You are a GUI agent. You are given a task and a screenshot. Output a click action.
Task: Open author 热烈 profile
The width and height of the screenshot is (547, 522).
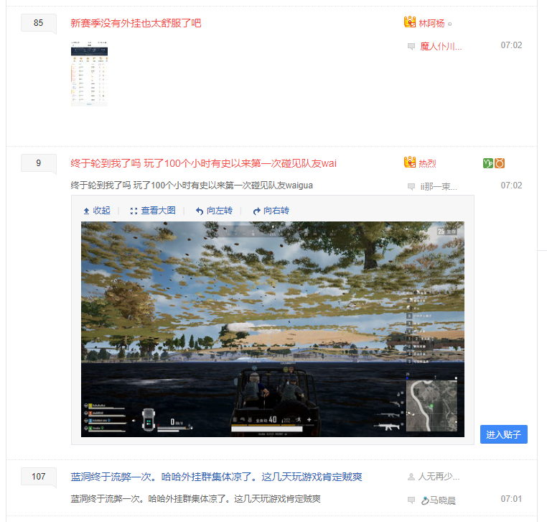pos(427,163)
